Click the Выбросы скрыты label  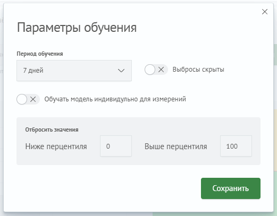pyautogui.click(x=198, y=70)
